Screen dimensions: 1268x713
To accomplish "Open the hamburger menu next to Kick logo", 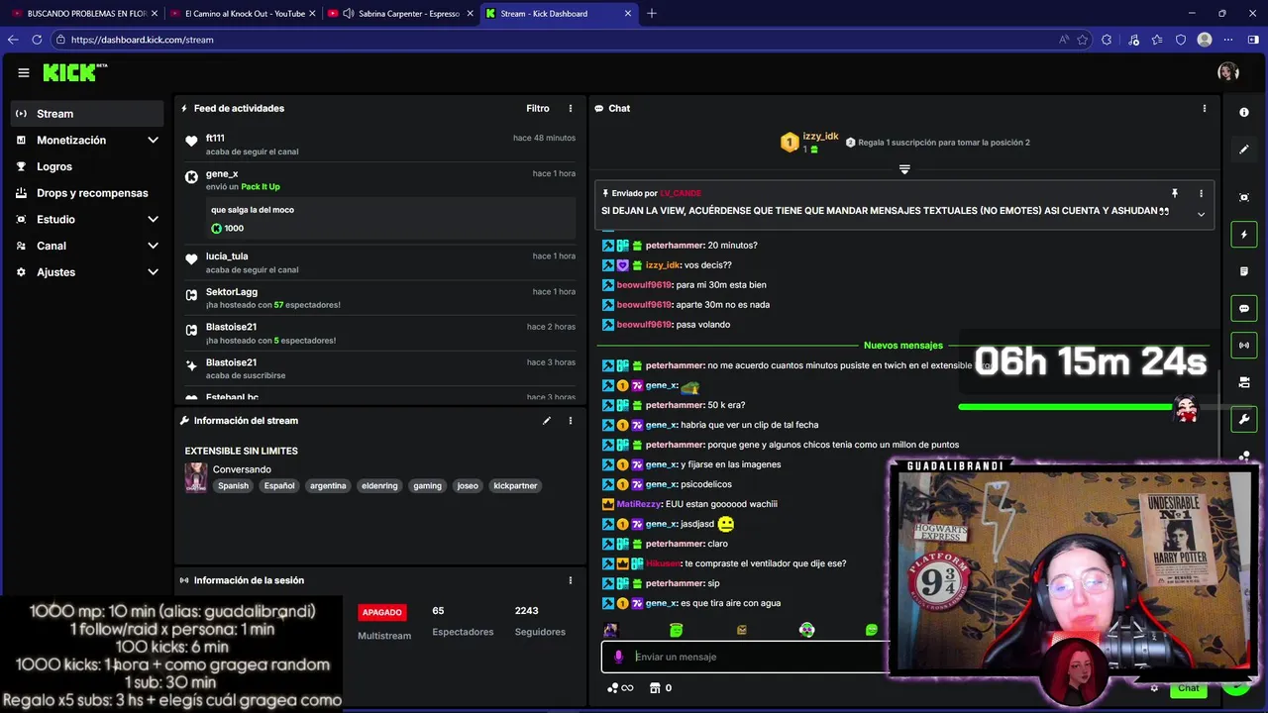I will pyautogui.click(x=24, y=72).
